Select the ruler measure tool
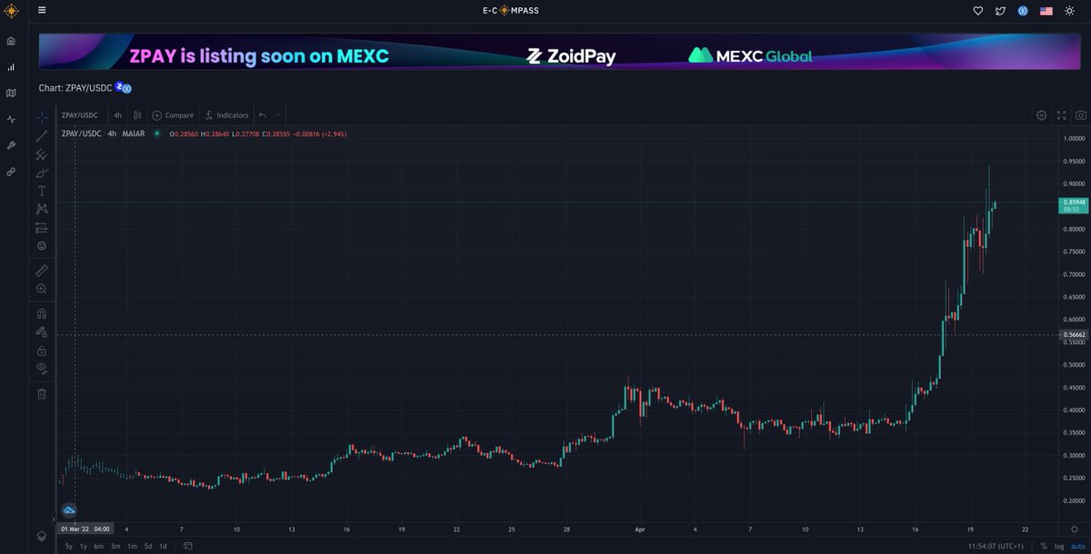 coord(42,271)
